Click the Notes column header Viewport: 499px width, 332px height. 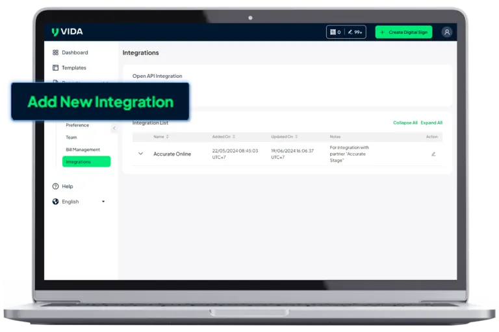point(335,137)
